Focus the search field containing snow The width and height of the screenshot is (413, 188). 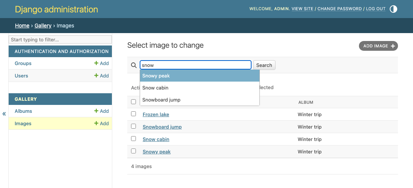click(196, 65)
